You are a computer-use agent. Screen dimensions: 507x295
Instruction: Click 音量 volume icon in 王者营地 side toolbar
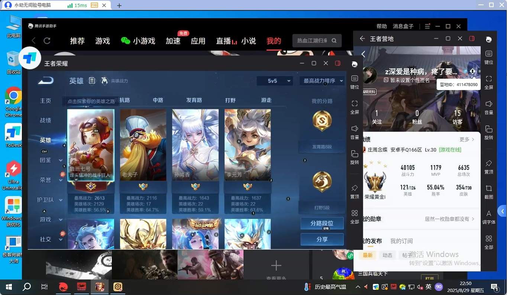[489, 104]
